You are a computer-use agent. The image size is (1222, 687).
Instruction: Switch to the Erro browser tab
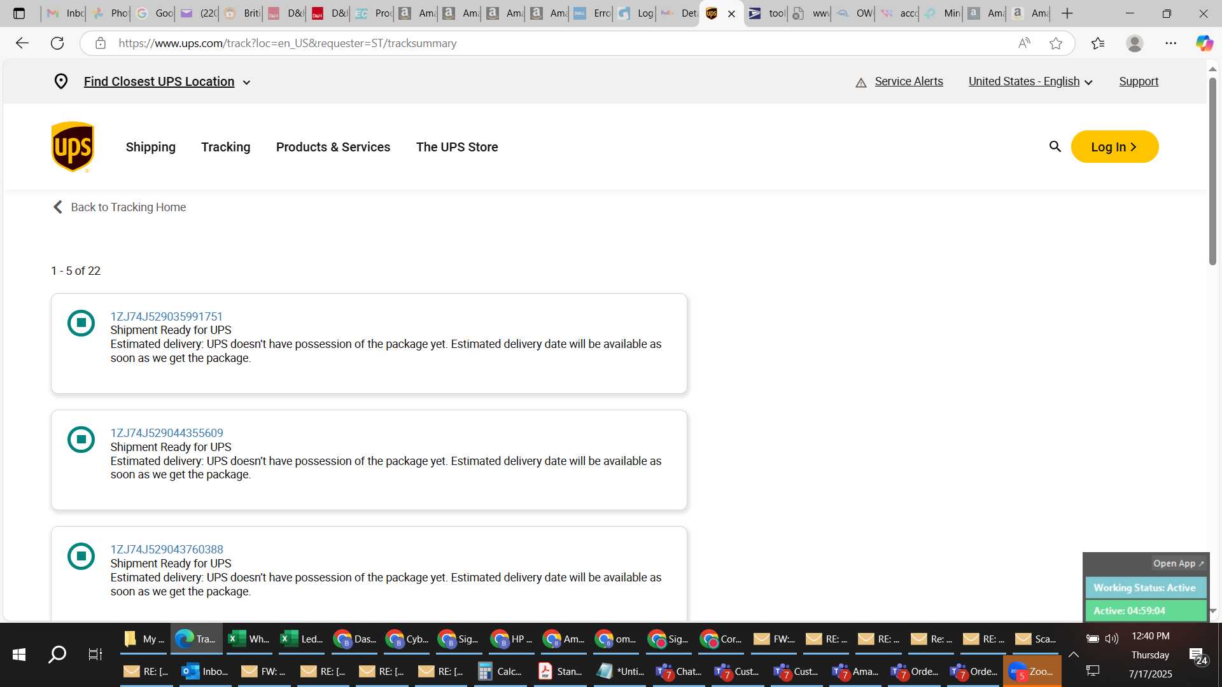point(591,13)
